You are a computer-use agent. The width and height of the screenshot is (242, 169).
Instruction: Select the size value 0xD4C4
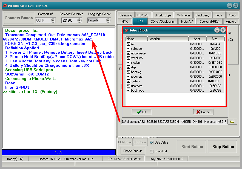click(x=215, y=44)
